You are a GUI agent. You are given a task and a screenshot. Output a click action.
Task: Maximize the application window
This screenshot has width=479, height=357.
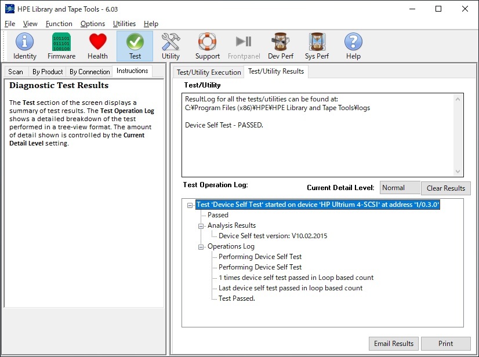[438, 9]
